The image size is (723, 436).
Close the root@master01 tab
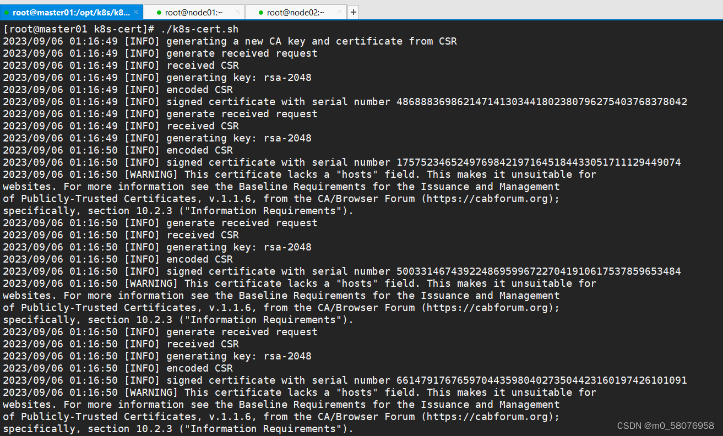pos(136,12)
